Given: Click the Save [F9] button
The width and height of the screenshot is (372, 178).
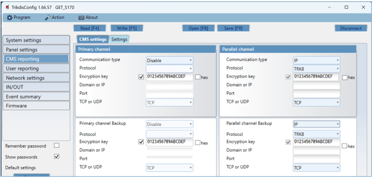Looking at the screenshot, I should 233,28.
